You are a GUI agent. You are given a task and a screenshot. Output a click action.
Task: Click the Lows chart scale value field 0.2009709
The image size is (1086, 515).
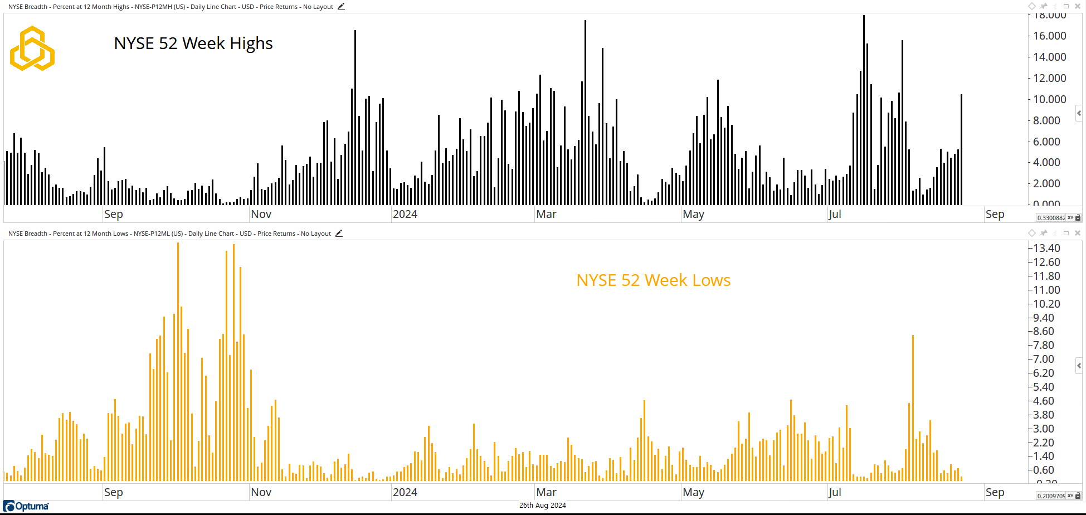(1050, 496)
